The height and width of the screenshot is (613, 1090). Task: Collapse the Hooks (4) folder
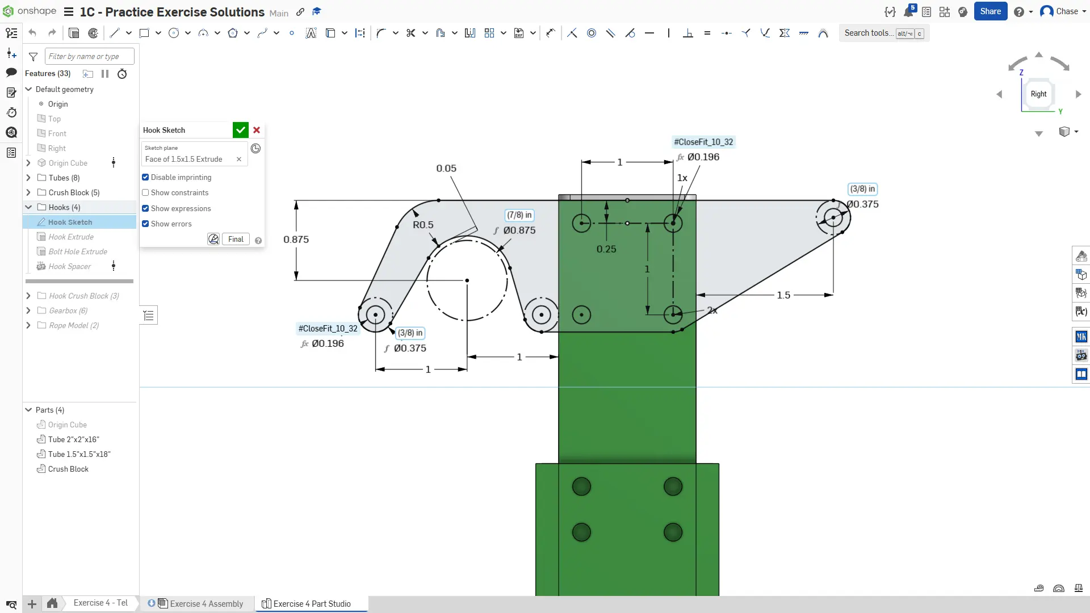point(28,207)
